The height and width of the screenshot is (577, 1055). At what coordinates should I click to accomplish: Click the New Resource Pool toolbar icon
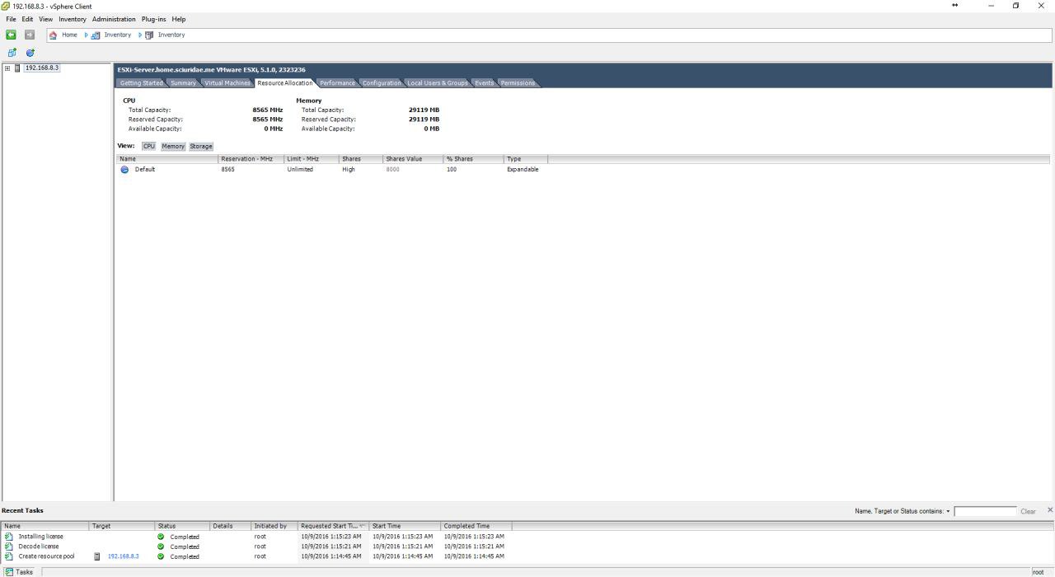[x=30, y=53]
